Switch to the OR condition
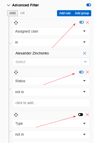Screen dimensions: 94x143 (22, 13)
